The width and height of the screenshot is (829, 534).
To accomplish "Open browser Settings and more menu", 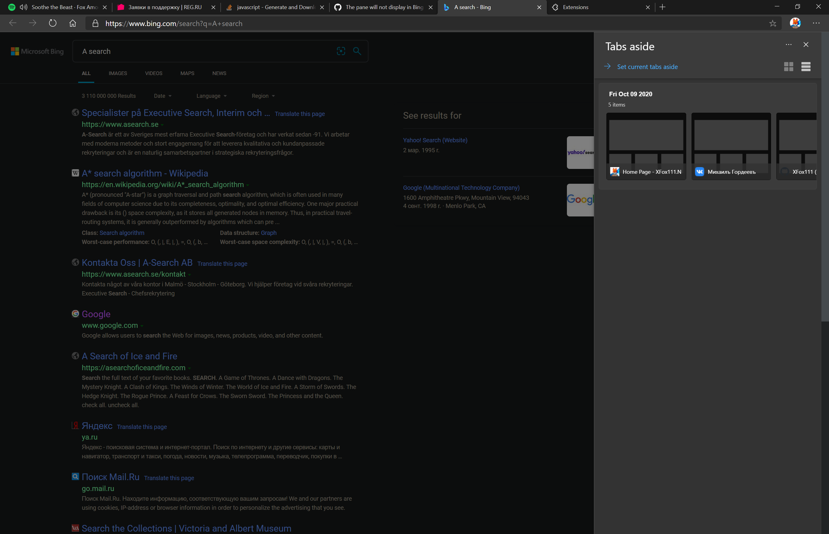I will [816, 23].
